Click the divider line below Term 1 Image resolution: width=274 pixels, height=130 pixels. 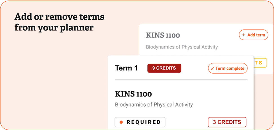pyautogui.click(x=181, y=79)
